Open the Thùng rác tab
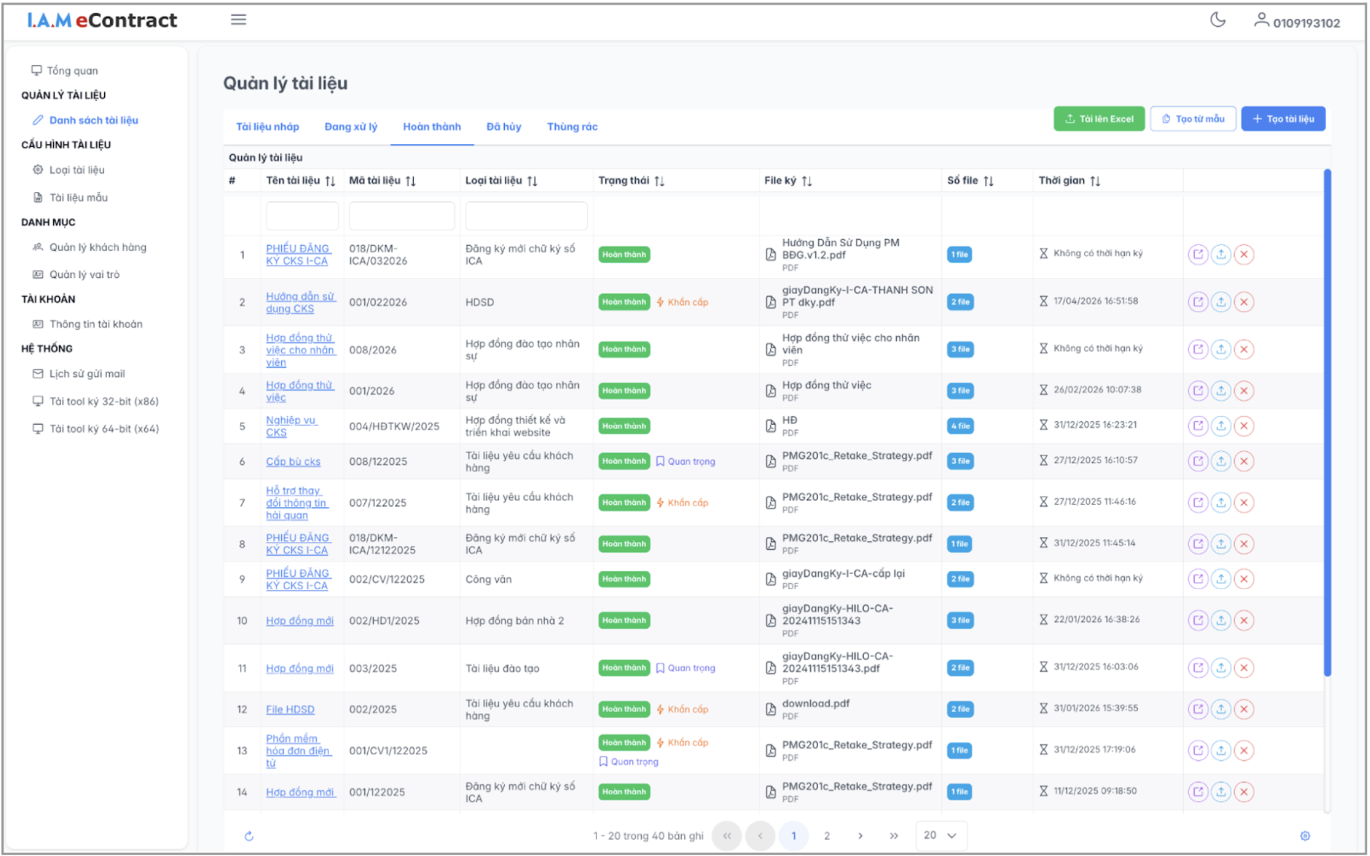This screenshot has height=856, width=1370. [x=572, y=126]
